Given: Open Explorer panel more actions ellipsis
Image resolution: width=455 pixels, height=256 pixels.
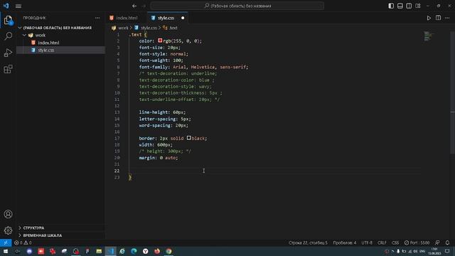Looking at the screenshot, I should 97,18.
